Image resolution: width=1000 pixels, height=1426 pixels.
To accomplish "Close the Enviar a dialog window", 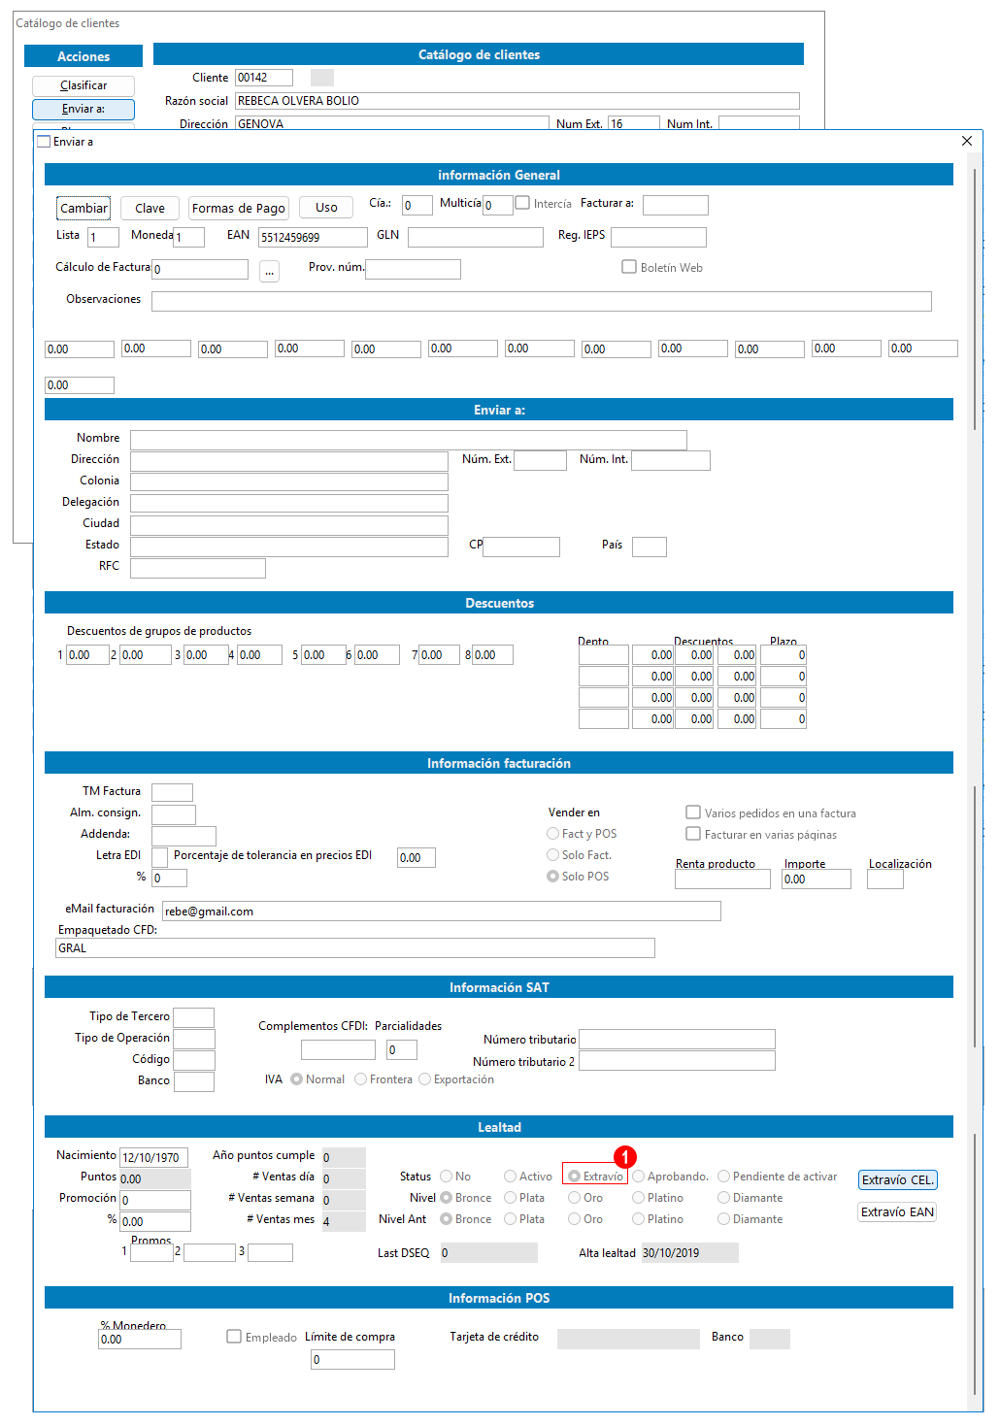I will (x=967, y=141).
